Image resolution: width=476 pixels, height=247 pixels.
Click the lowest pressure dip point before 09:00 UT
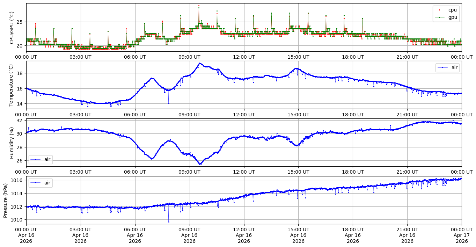click(x=169, y=222)
